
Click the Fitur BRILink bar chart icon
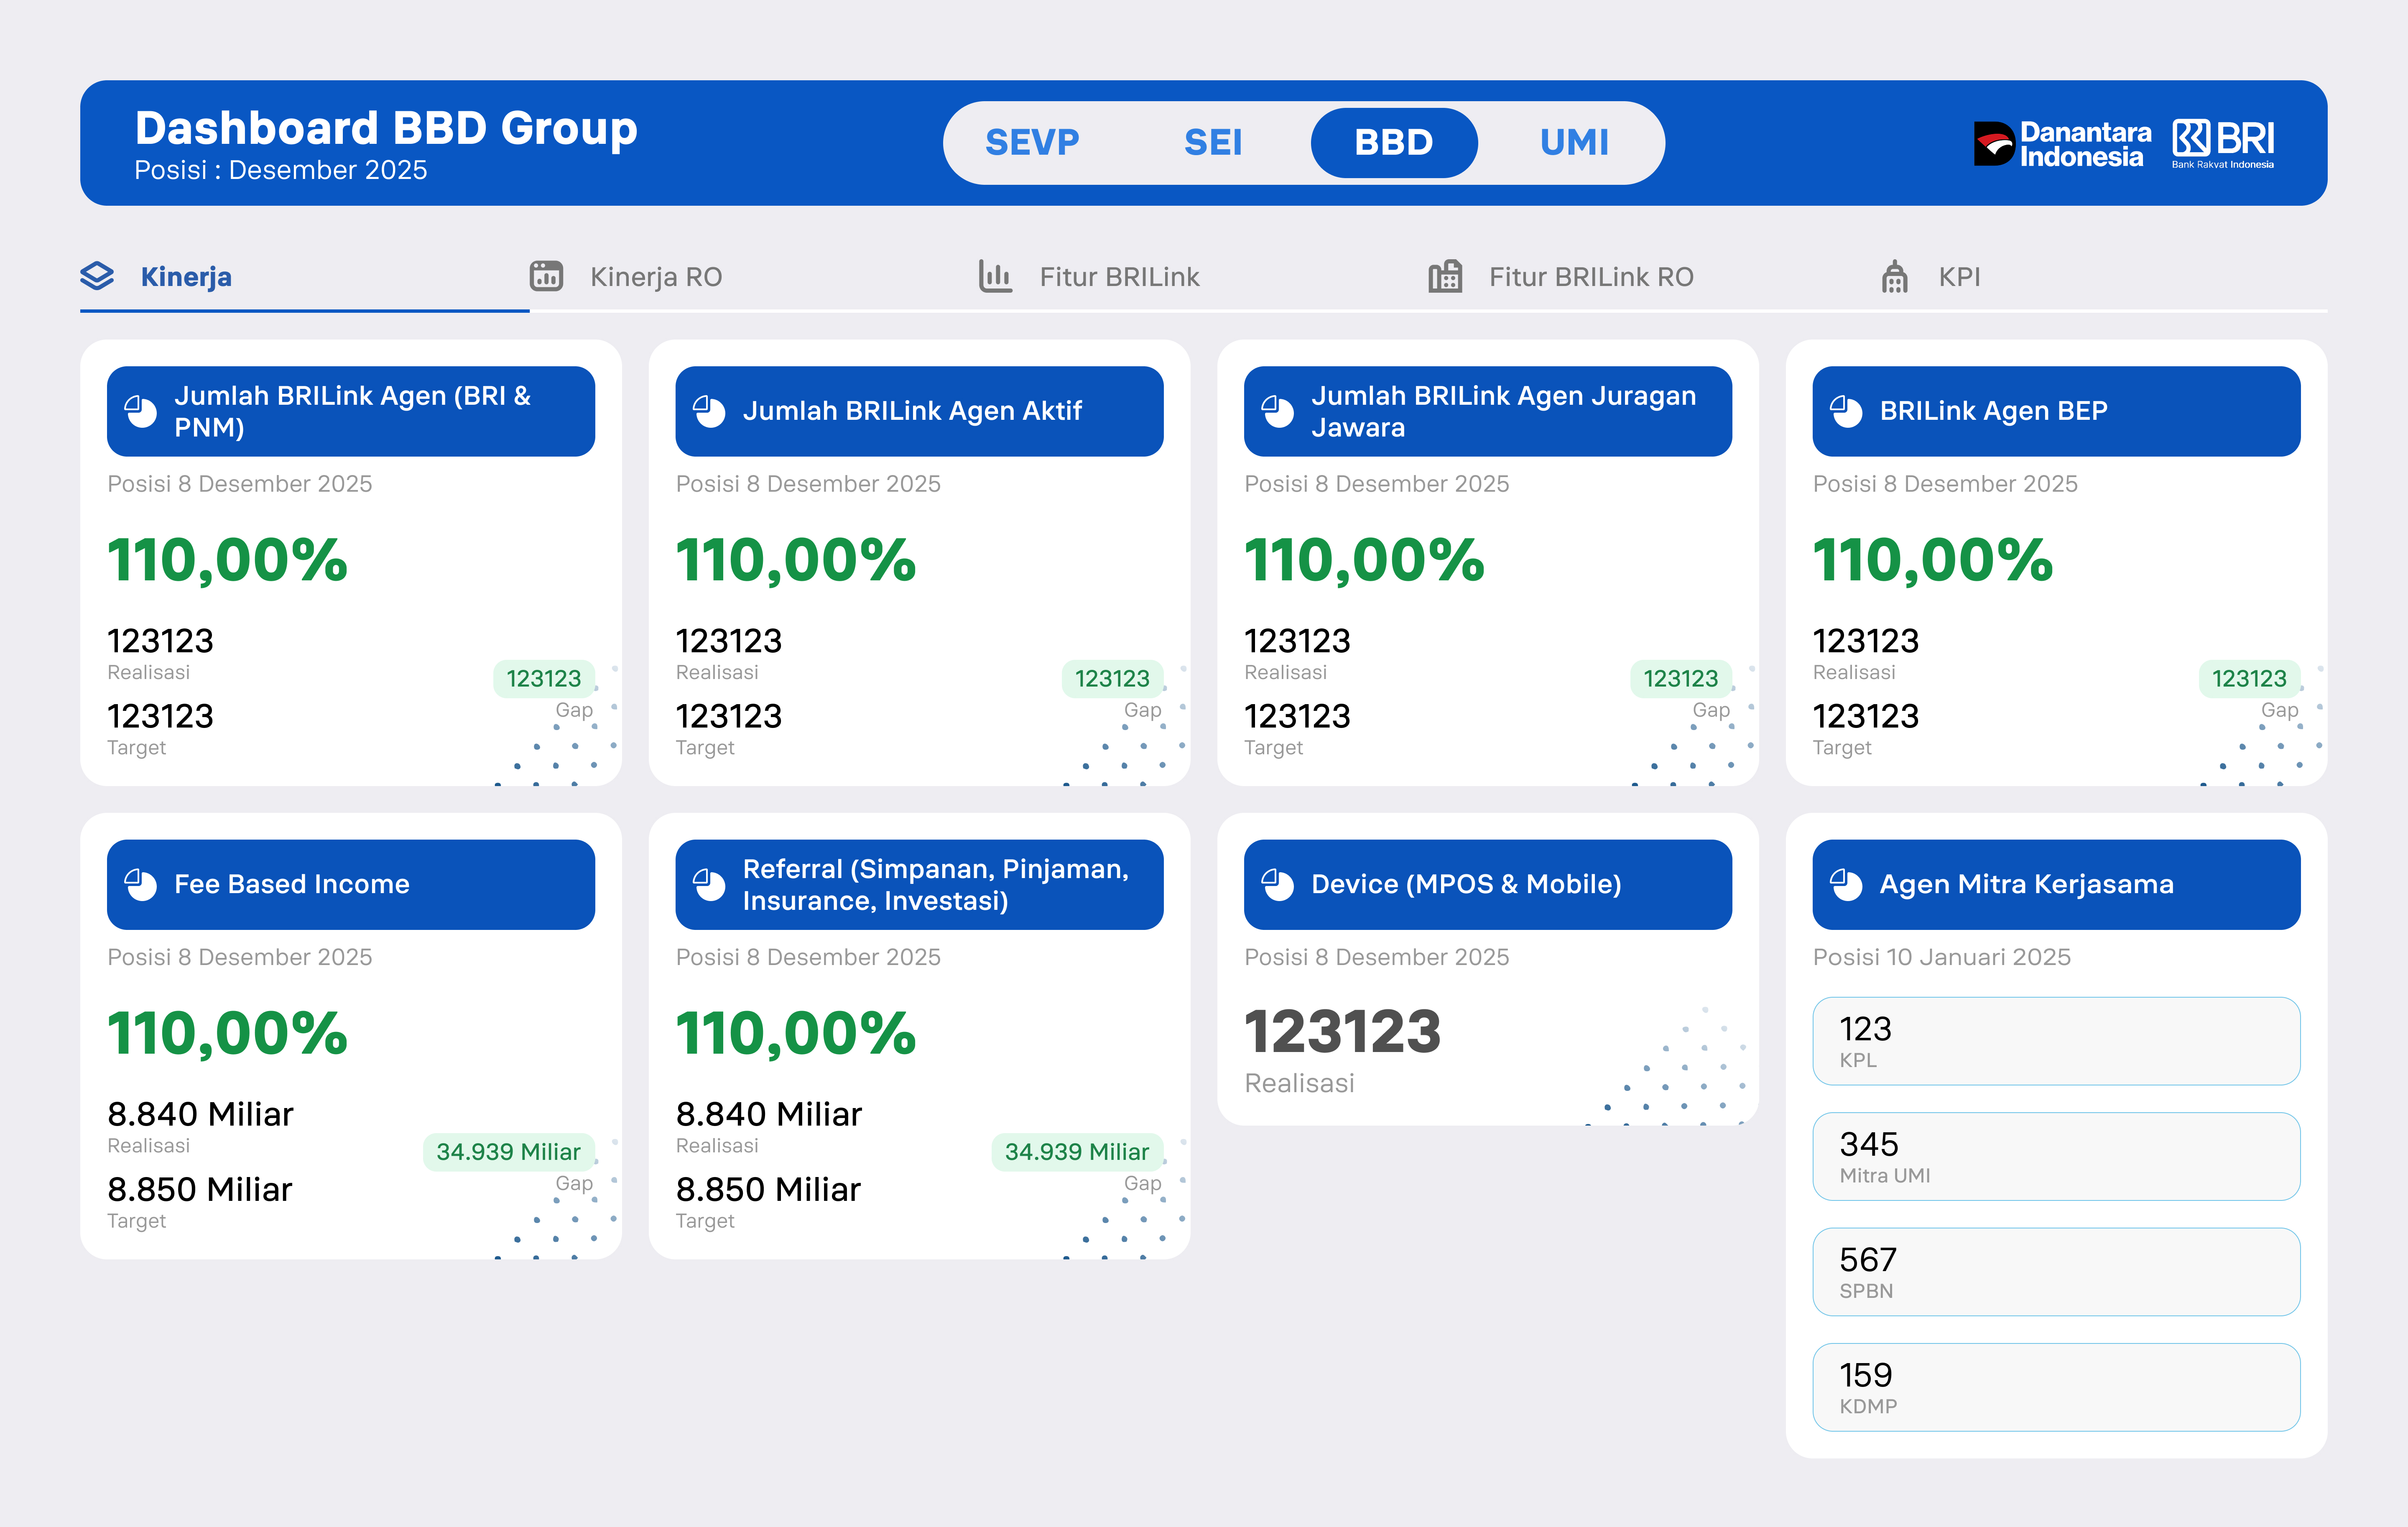995,276
